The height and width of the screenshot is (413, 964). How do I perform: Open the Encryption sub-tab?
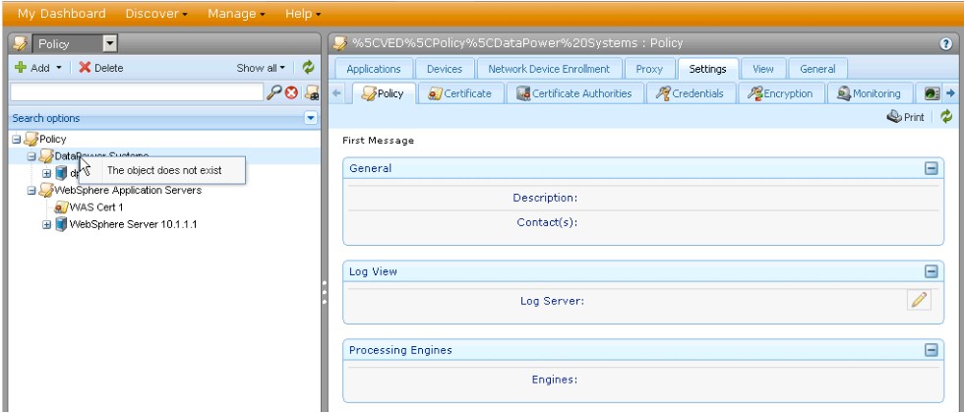780,93
